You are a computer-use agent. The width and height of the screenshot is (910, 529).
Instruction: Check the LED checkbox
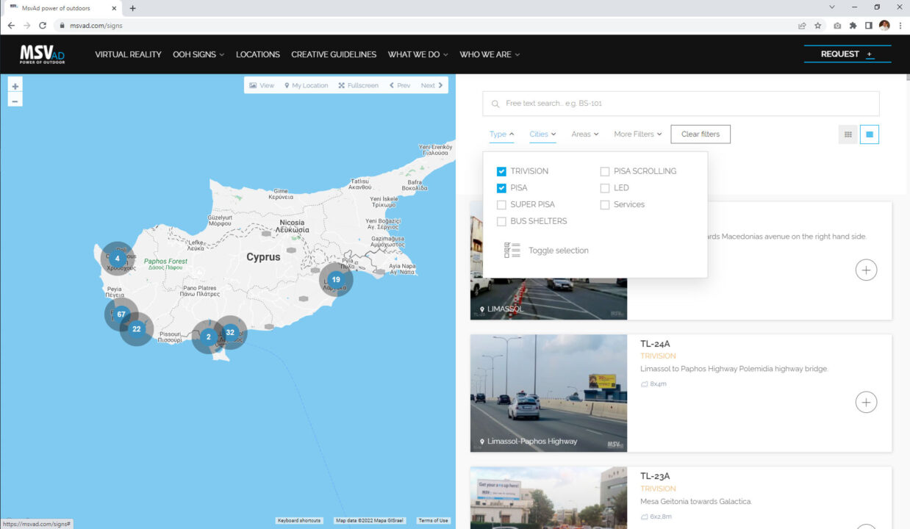click(605, 188)
